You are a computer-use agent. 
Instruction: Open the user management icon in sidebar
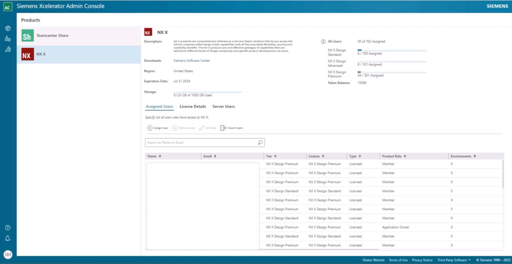click(x=7, y=38)
